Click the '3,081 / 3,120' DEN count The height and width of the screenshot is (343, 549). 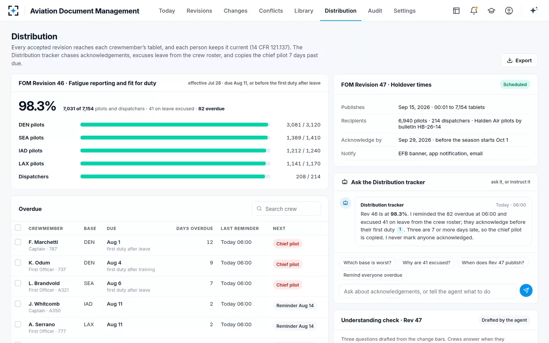pos(303,125)
